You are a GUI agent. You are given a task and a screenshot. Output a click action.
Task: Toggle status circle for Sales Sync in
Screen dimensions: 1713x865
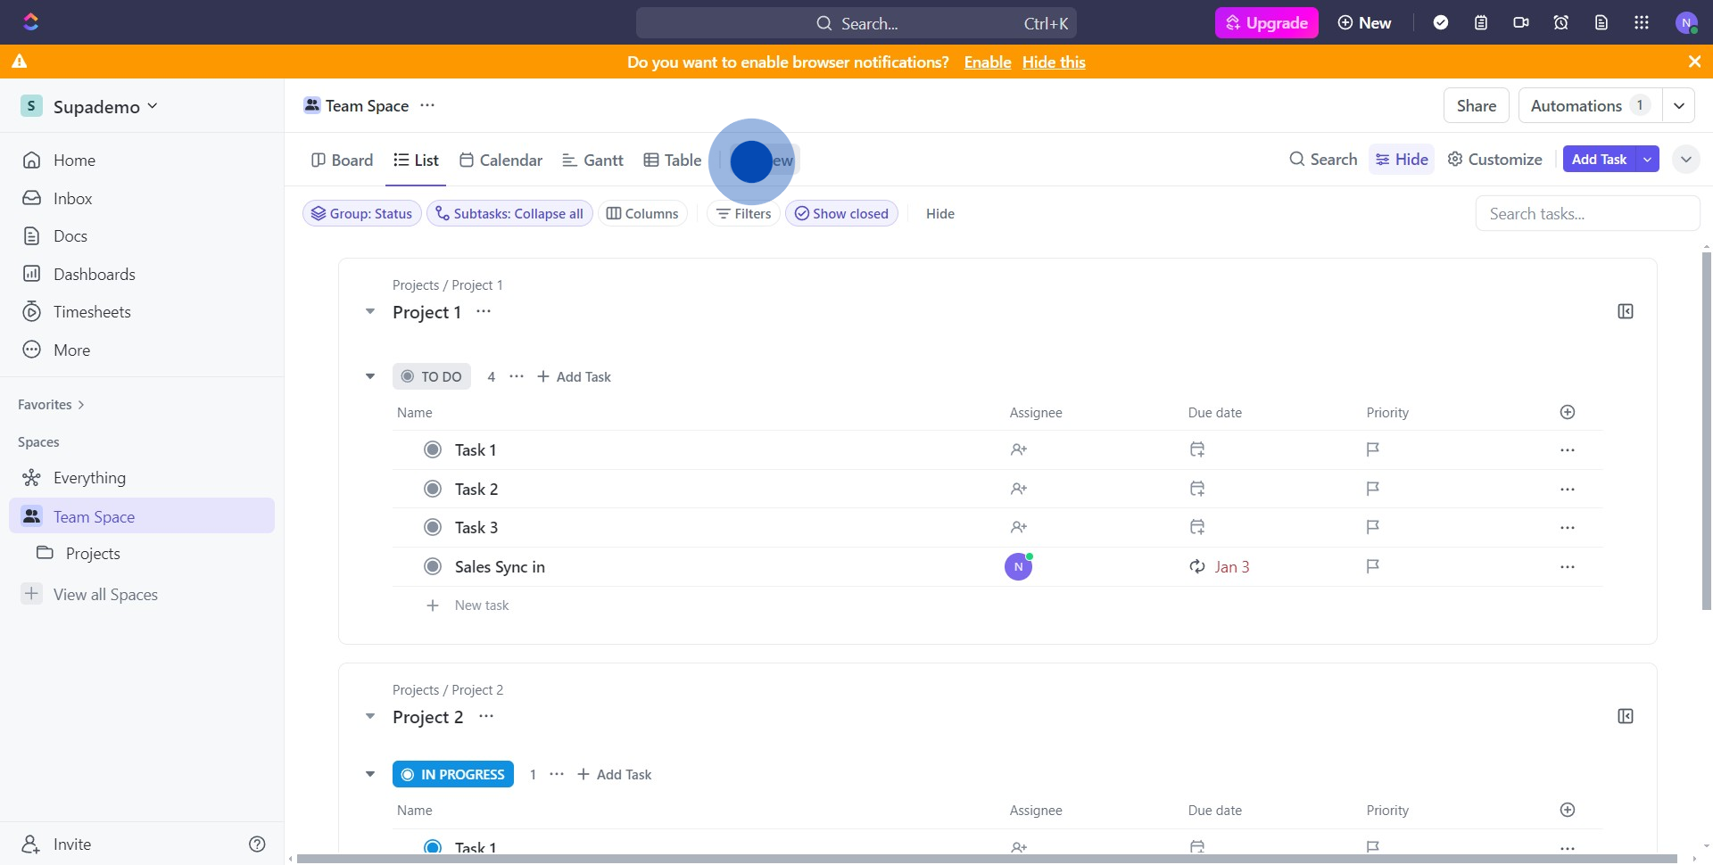(x=433, y=567)
